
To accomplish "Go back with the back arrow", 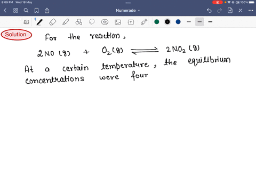I will tap(5, 11).
